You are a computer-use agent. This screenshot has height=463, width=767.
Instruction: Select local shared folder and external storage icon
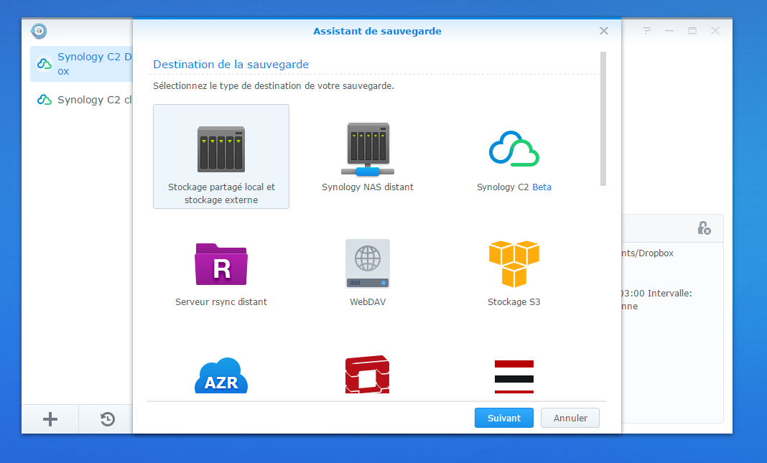[x=221, y=149]
